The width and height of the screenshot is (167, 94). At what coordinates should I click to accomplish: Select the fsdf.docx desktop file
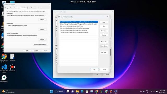[x=12, y=57]
